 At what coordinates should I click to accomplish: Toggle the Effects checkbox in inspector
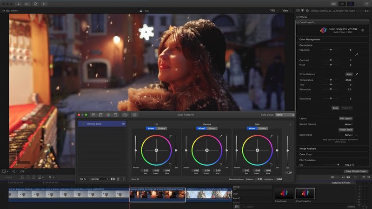[x=298, y=17]
